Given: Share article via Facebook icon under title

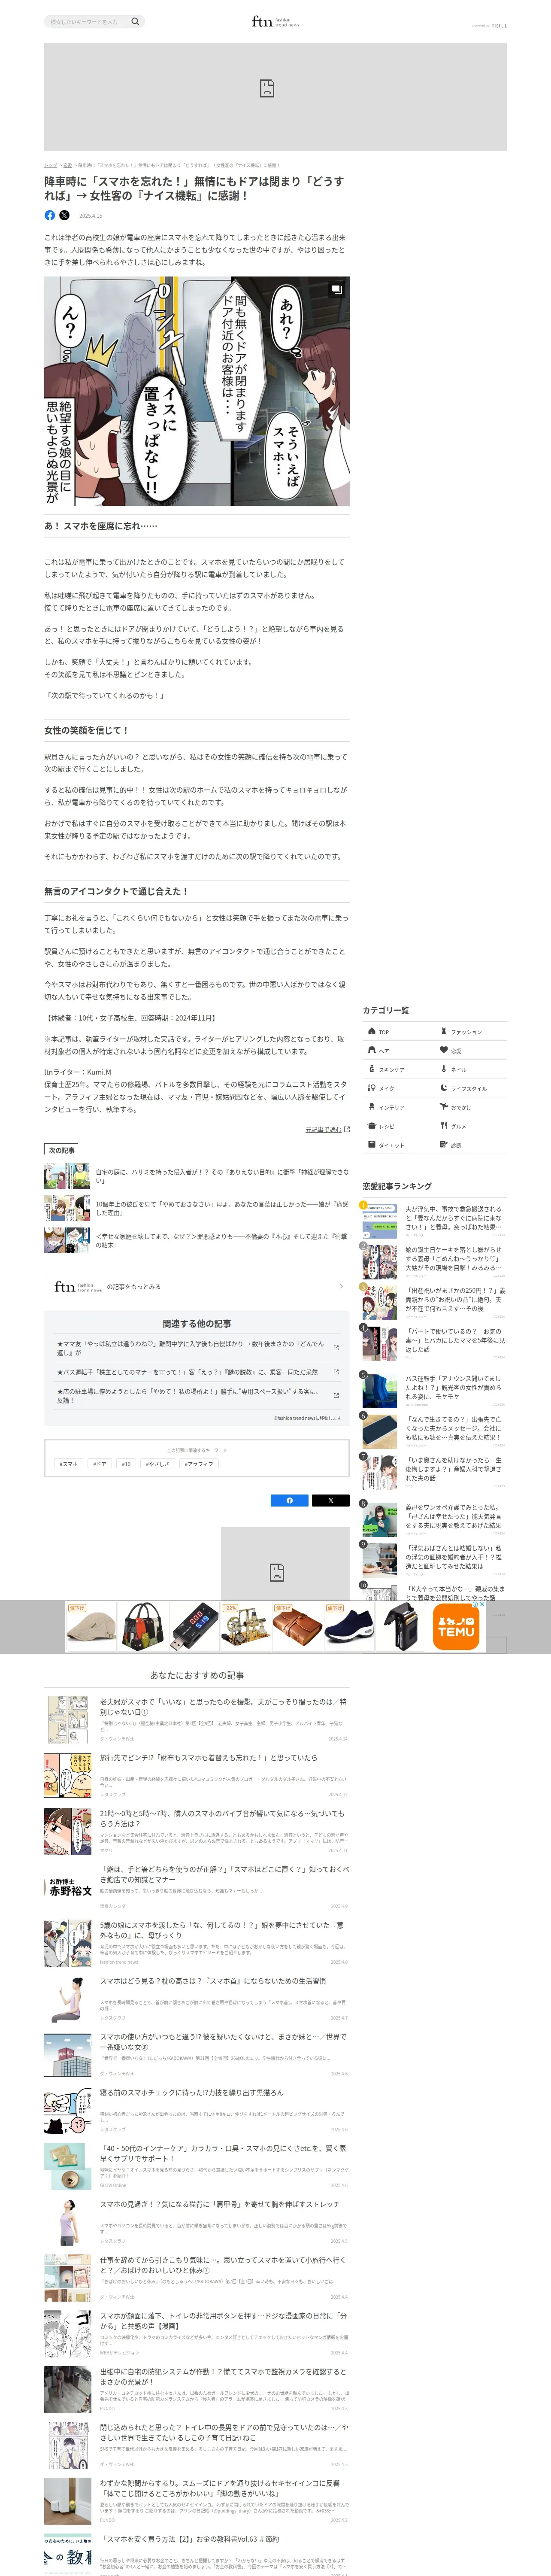Looking at the screenshot, I should pyautogui.click(x=50, y=215).
